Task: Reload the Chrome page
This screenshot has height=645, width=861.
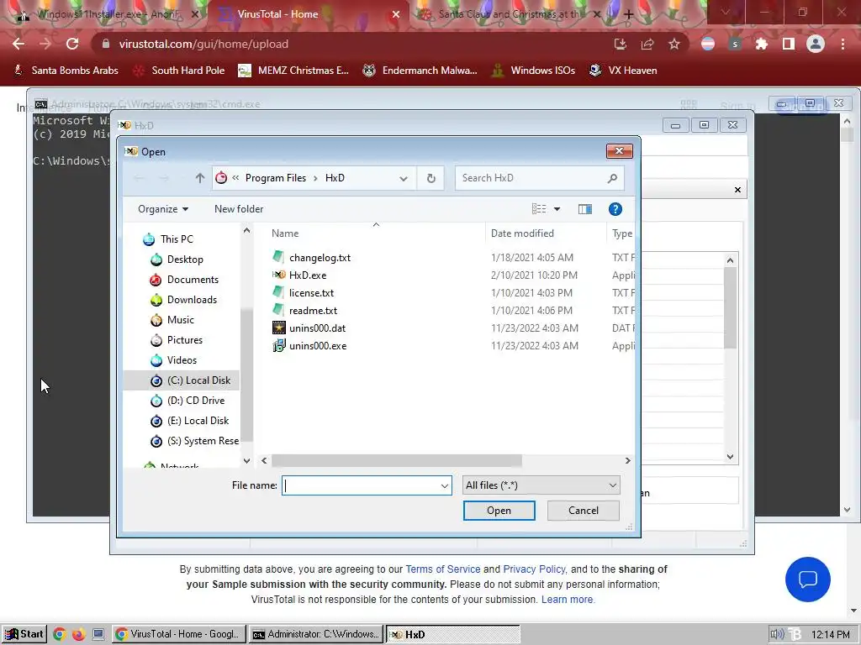Action: point(72,44)
